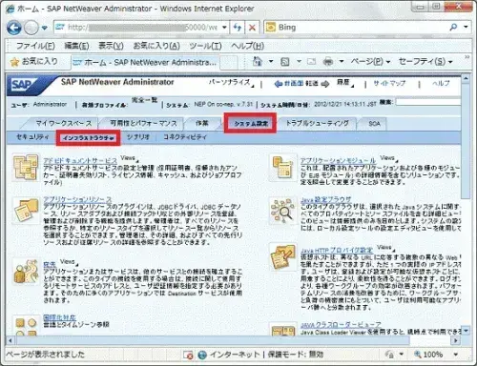Open the お気に入り(A) menu

(156, 46)
